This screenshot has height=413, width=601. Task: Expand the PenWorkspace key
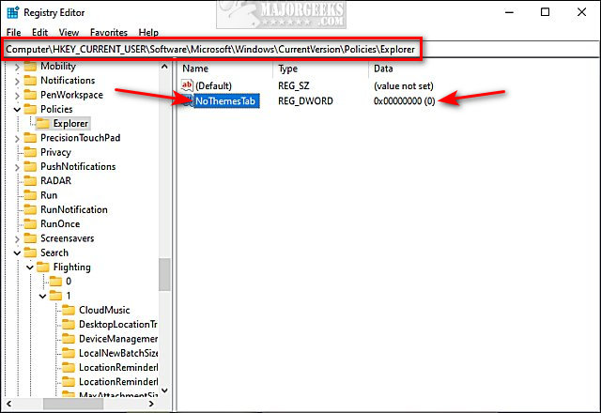(17, 96)
